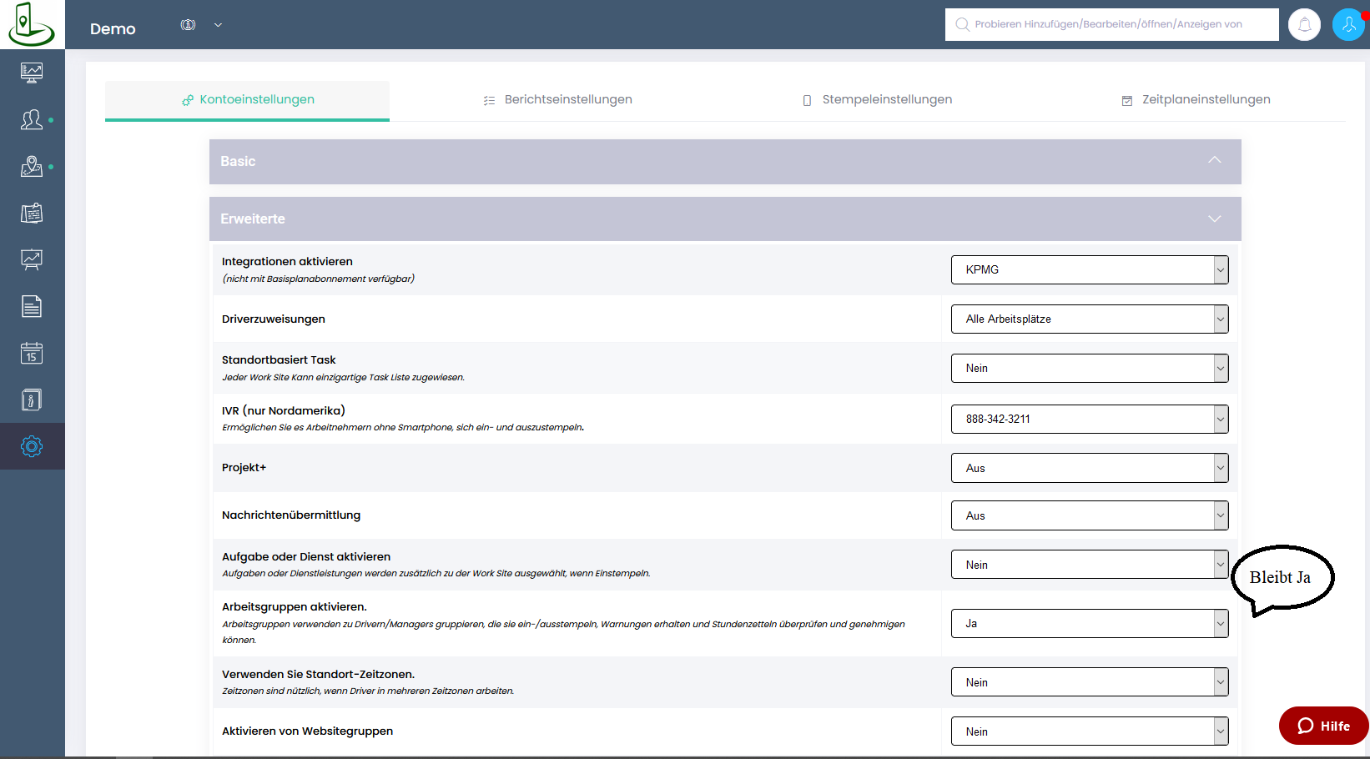Click the search magnifier icon
The image size is (1370, 759).
click(x=962, y=24)
